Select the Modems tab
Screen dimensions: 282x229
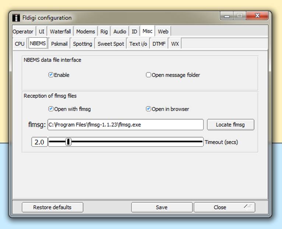86,32
